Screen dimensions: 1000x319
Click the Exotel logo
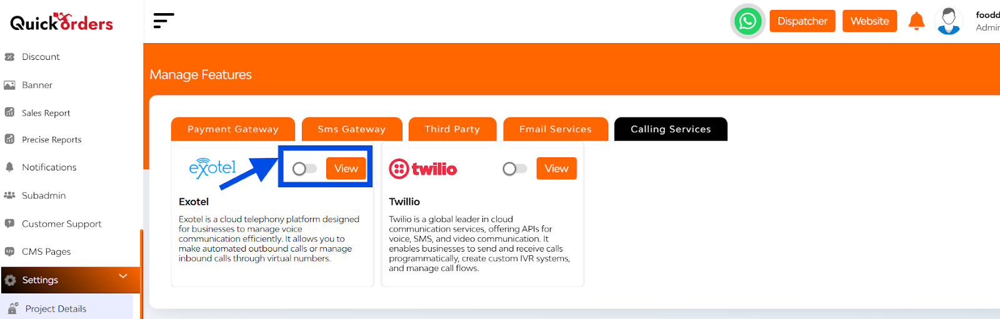tap(212, 168)
